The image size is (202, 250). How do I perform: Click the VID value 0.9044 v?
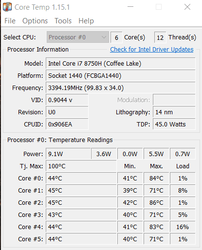click(67, 100)
